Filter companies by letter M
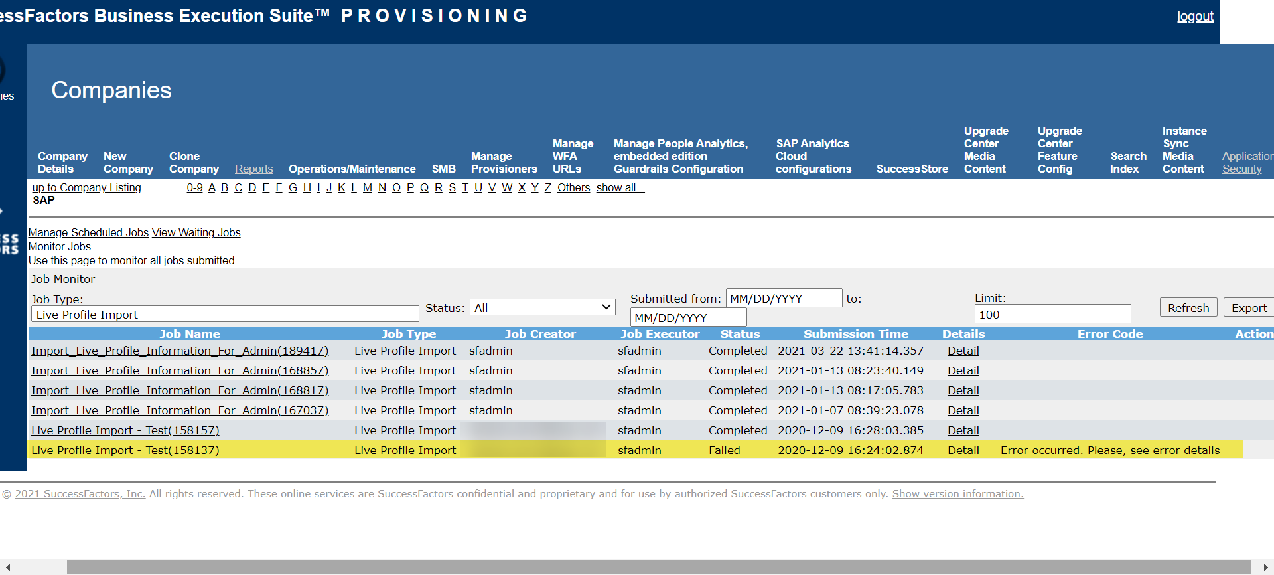The width and height of the screenshot is (1274, 575). (367, 187)
